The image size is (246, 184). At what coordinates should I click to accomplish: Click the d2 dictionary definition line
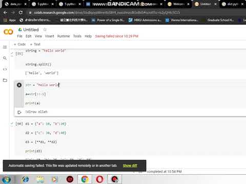click(46, 133)
